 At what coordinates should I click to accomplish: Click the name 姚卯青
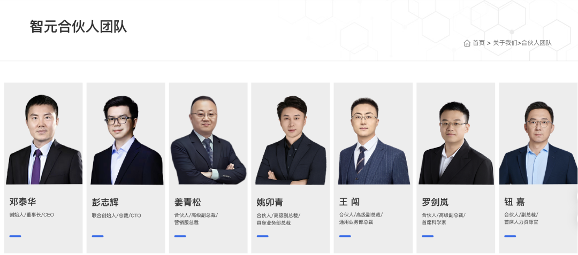[x=270, y=203]
